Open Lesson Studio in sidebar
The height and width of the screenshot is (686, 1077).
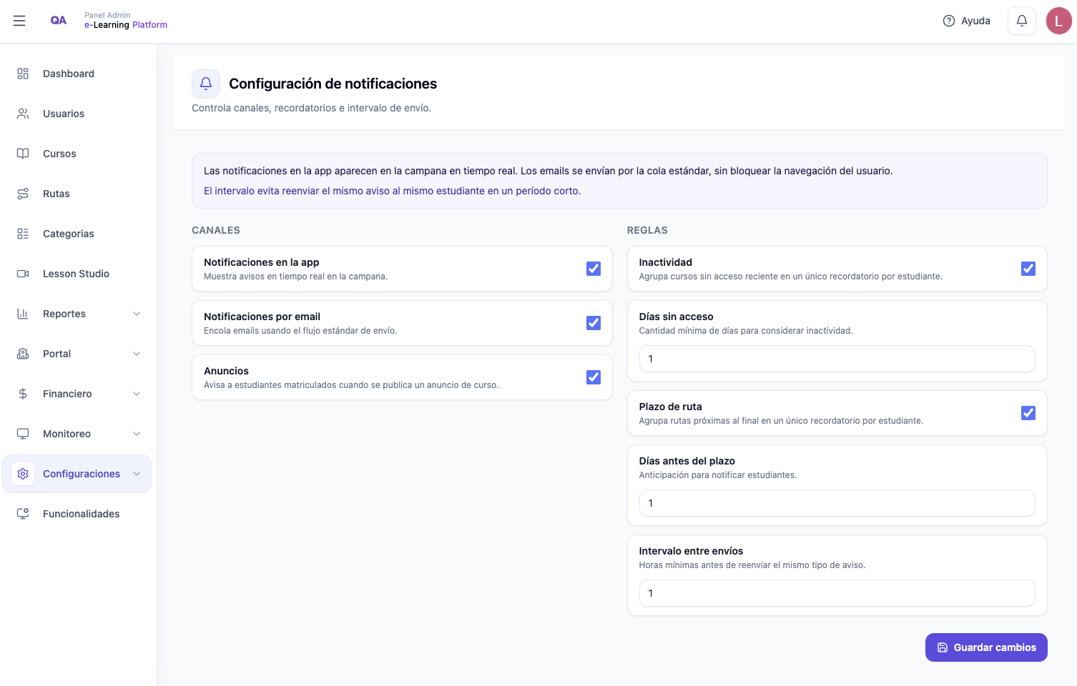click(x=77, y=274)
